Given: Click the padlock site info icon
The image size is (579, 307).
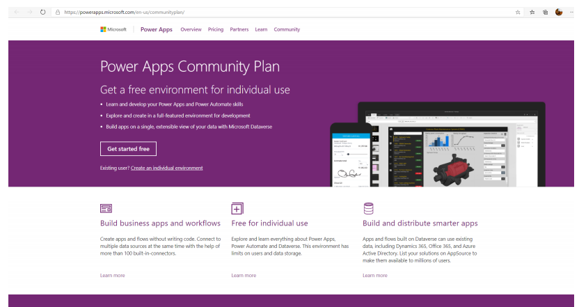Looking at the screenshot, I should (58, 13).
